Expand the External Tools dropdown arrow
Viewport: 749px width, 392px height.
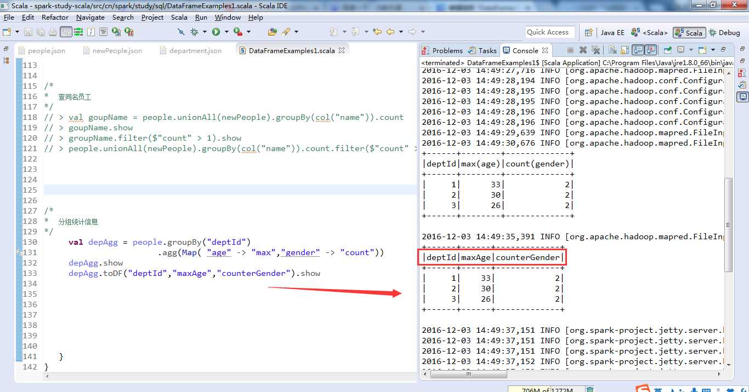click(248, 32)
